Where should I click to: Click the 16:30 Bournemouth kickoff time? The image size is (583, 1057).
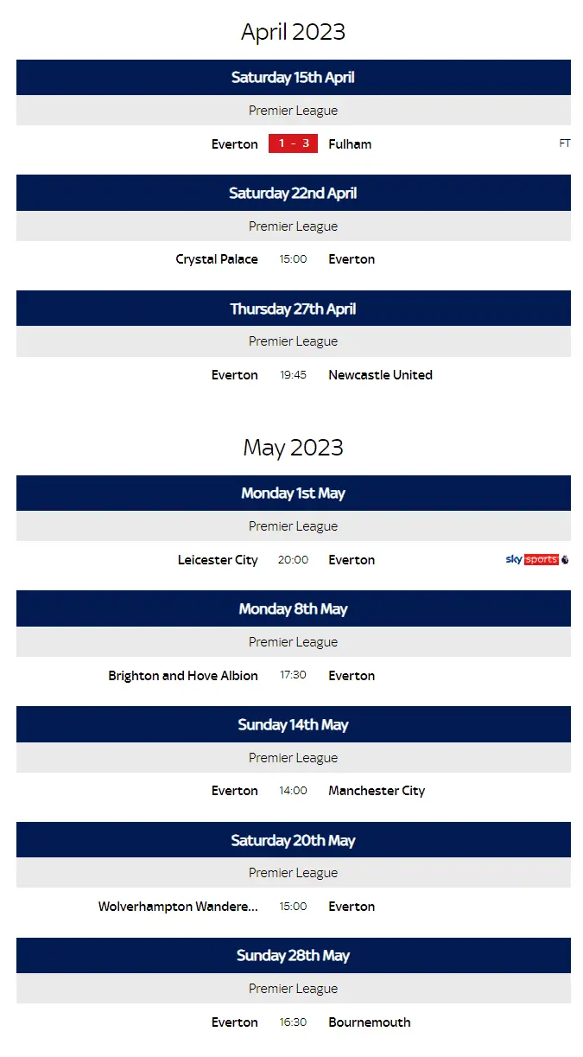pyautogui.click(x=293, y=1022)
